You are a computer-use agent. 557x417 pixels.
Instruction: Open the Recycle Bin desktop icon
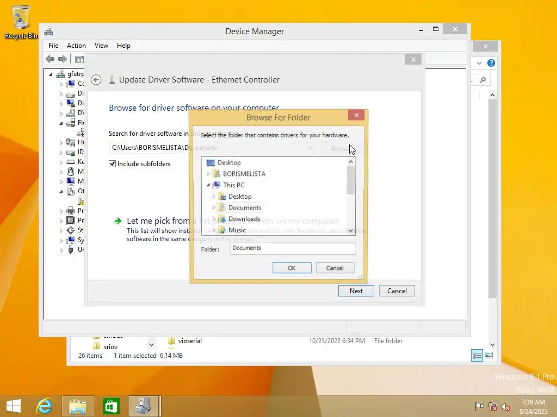pyautogui.click(x=21, y=22)
